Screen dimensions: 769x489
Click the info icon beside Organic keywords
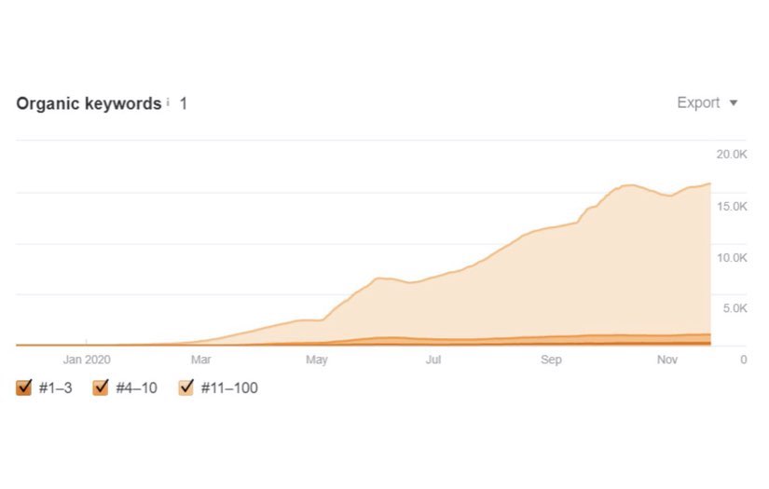click(168, 102)
